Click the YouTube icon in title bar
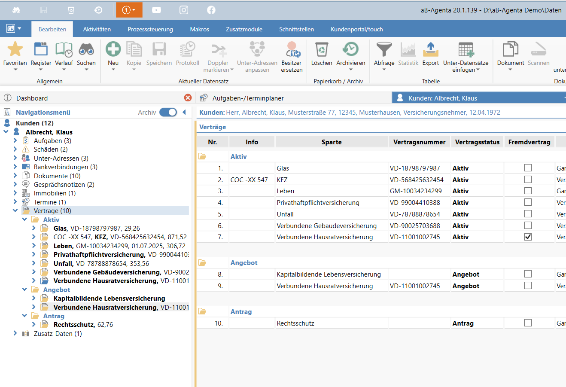The image size is (566, 387). [x=156, y=10]
